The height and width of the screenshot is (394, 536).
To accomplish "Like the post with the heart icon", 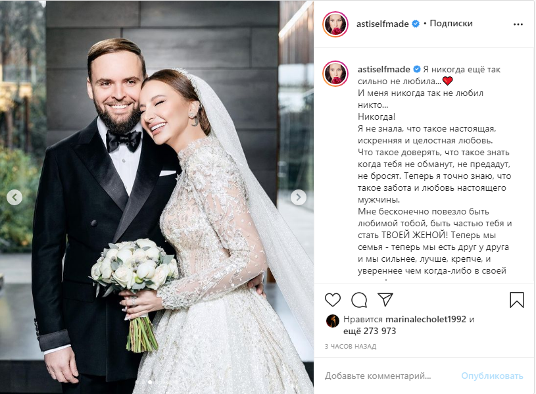I will click(x=332, y=300).
